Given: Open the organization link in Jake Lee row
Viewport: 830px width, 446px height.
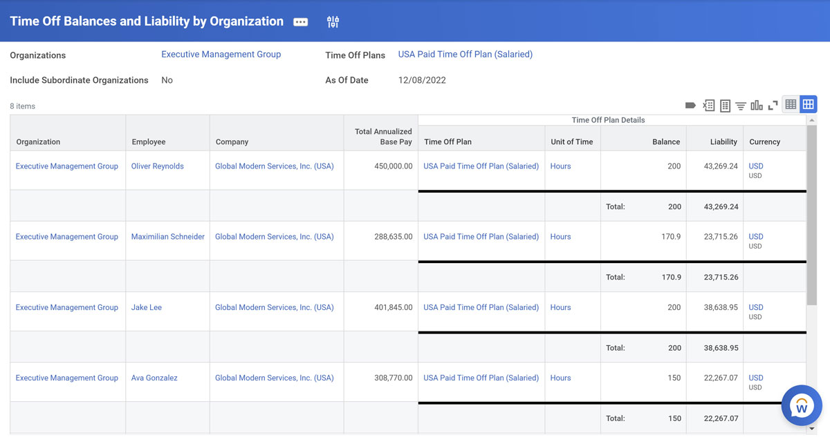Looking at the screenshot, I should [67, 308].
